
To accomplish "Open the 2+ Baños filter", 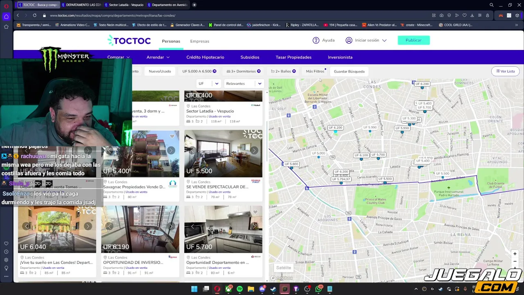I will coord(283,71).
